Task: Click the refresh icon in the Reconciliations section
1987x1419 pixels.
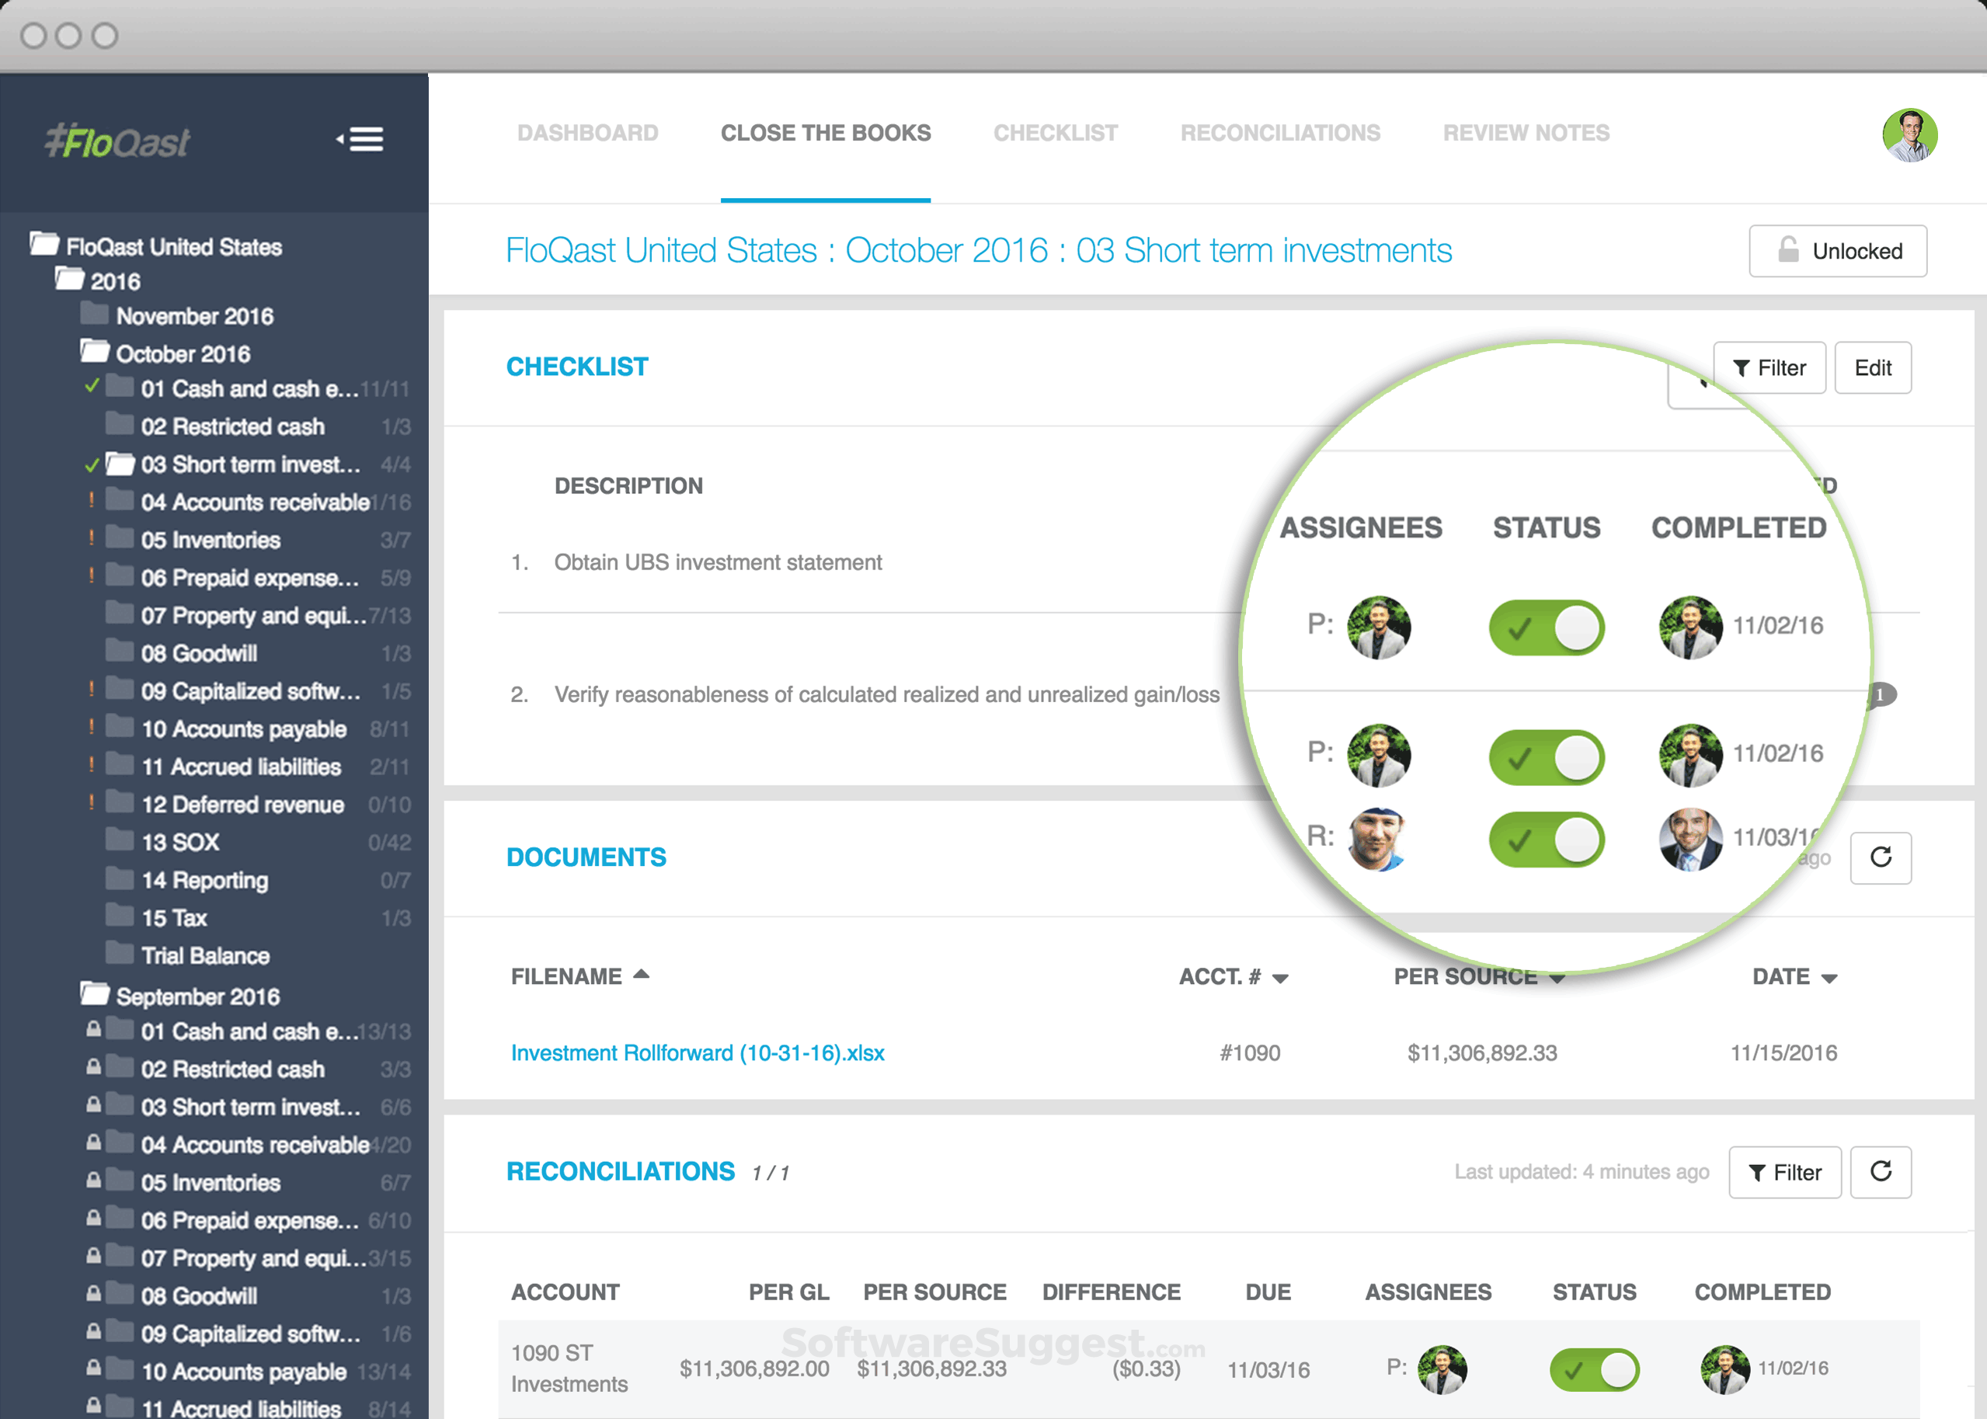Action: click(x=1880, y=1172)
